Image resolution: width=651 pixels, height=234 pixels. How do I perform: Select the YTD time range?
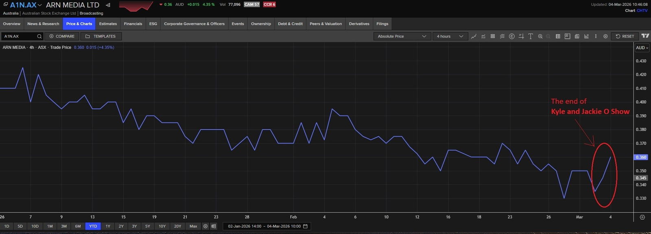[93, 226]
